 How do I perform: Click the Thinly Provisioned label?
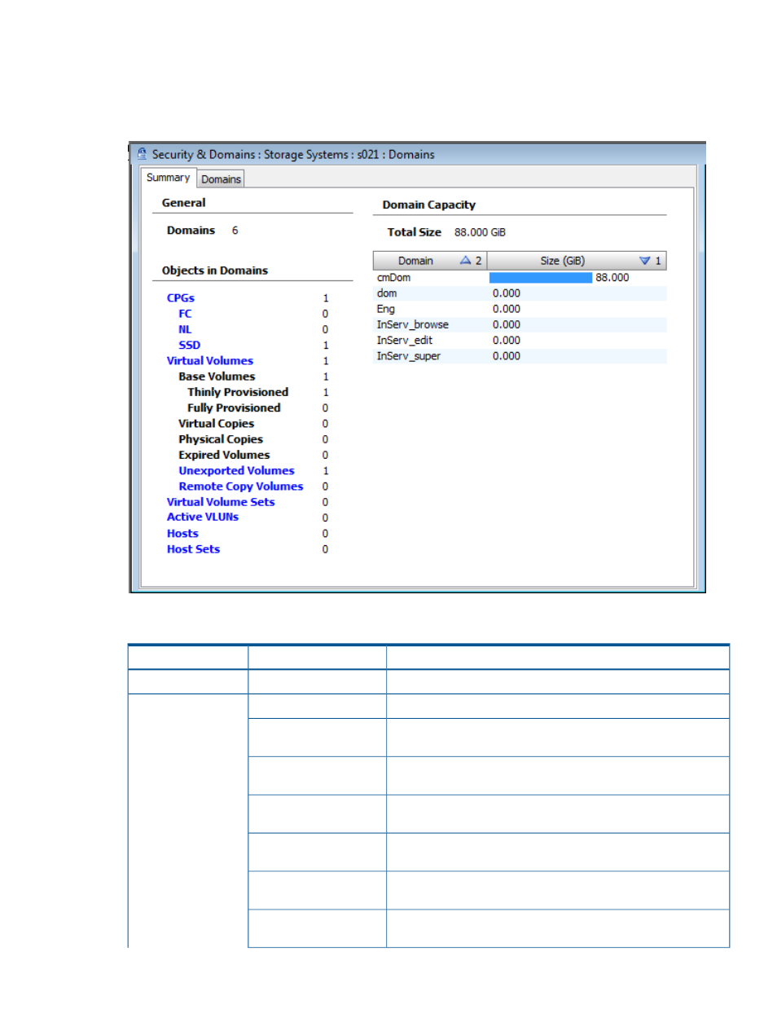(238, 392)
